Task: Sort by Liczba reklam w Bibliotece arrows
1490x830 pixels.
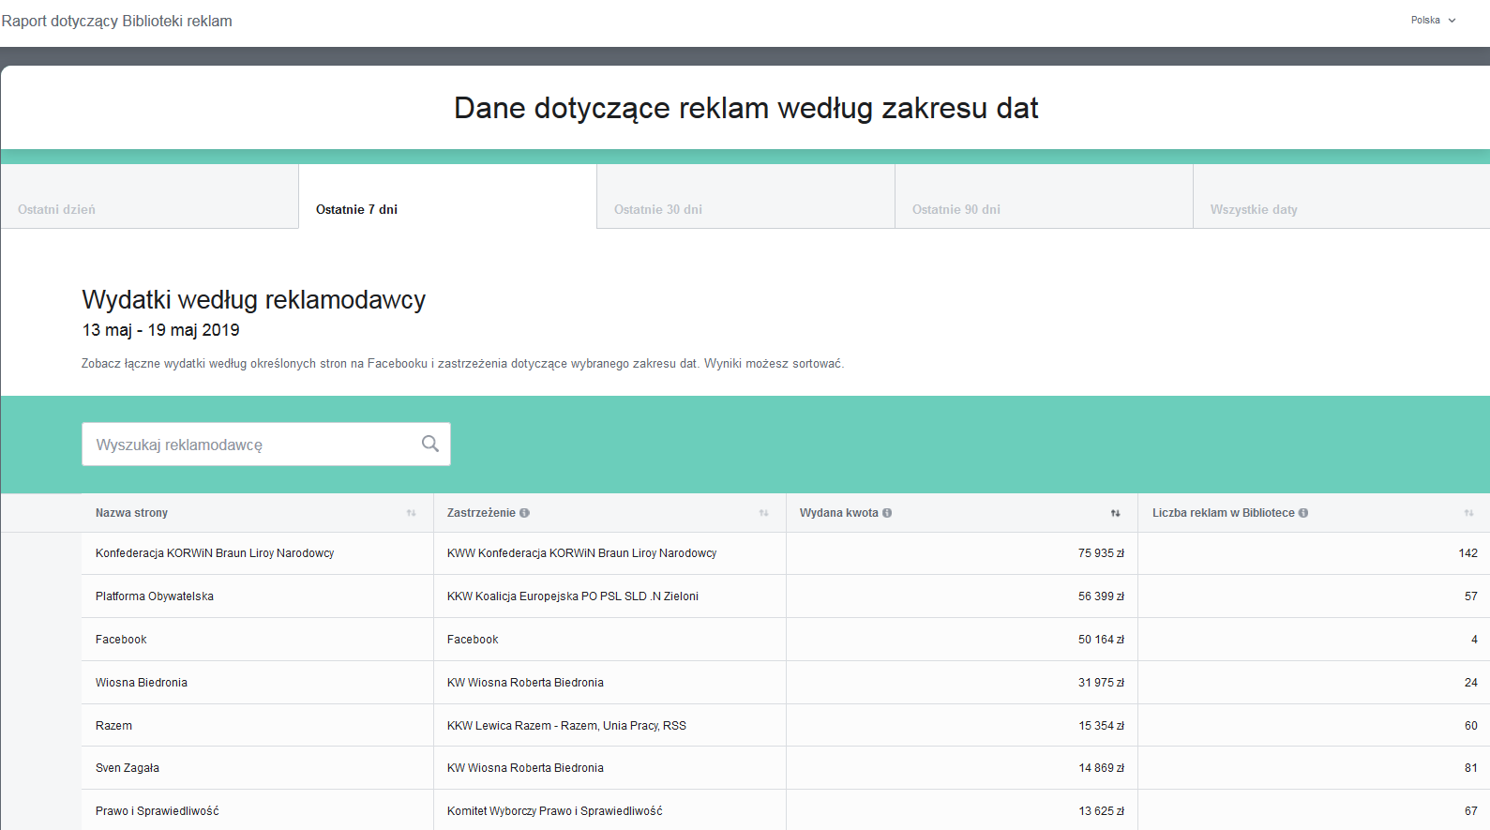Action: point(1468,513)
